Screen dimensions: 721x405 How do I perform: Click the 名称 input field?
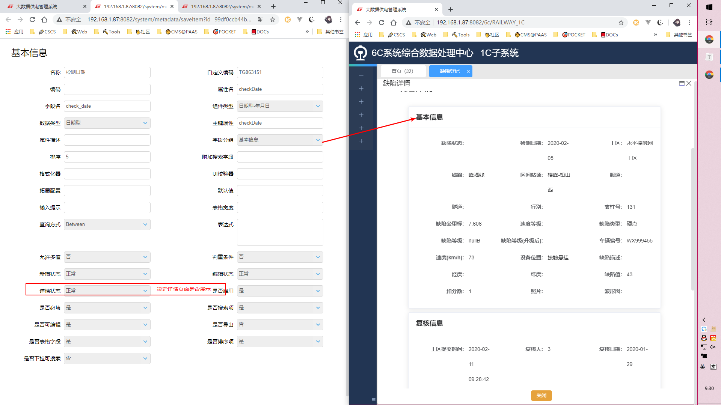pyautogui.click(x=107, y=72)
